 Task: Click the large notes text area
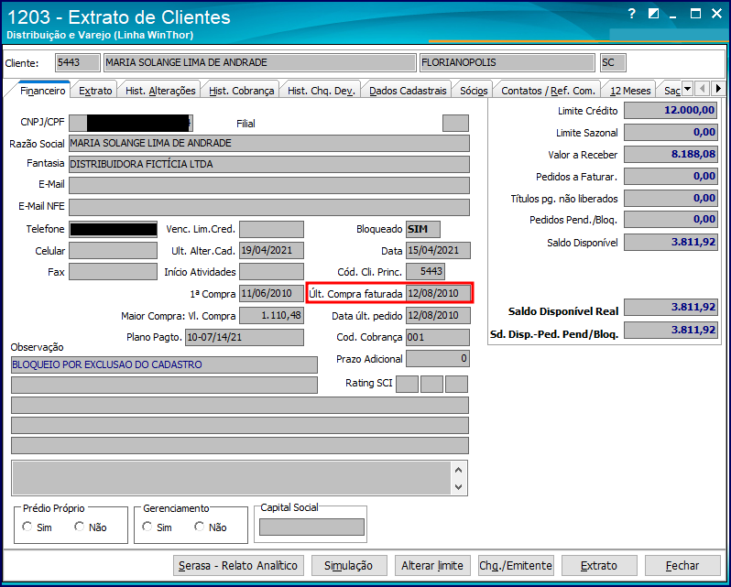point(231,478)
